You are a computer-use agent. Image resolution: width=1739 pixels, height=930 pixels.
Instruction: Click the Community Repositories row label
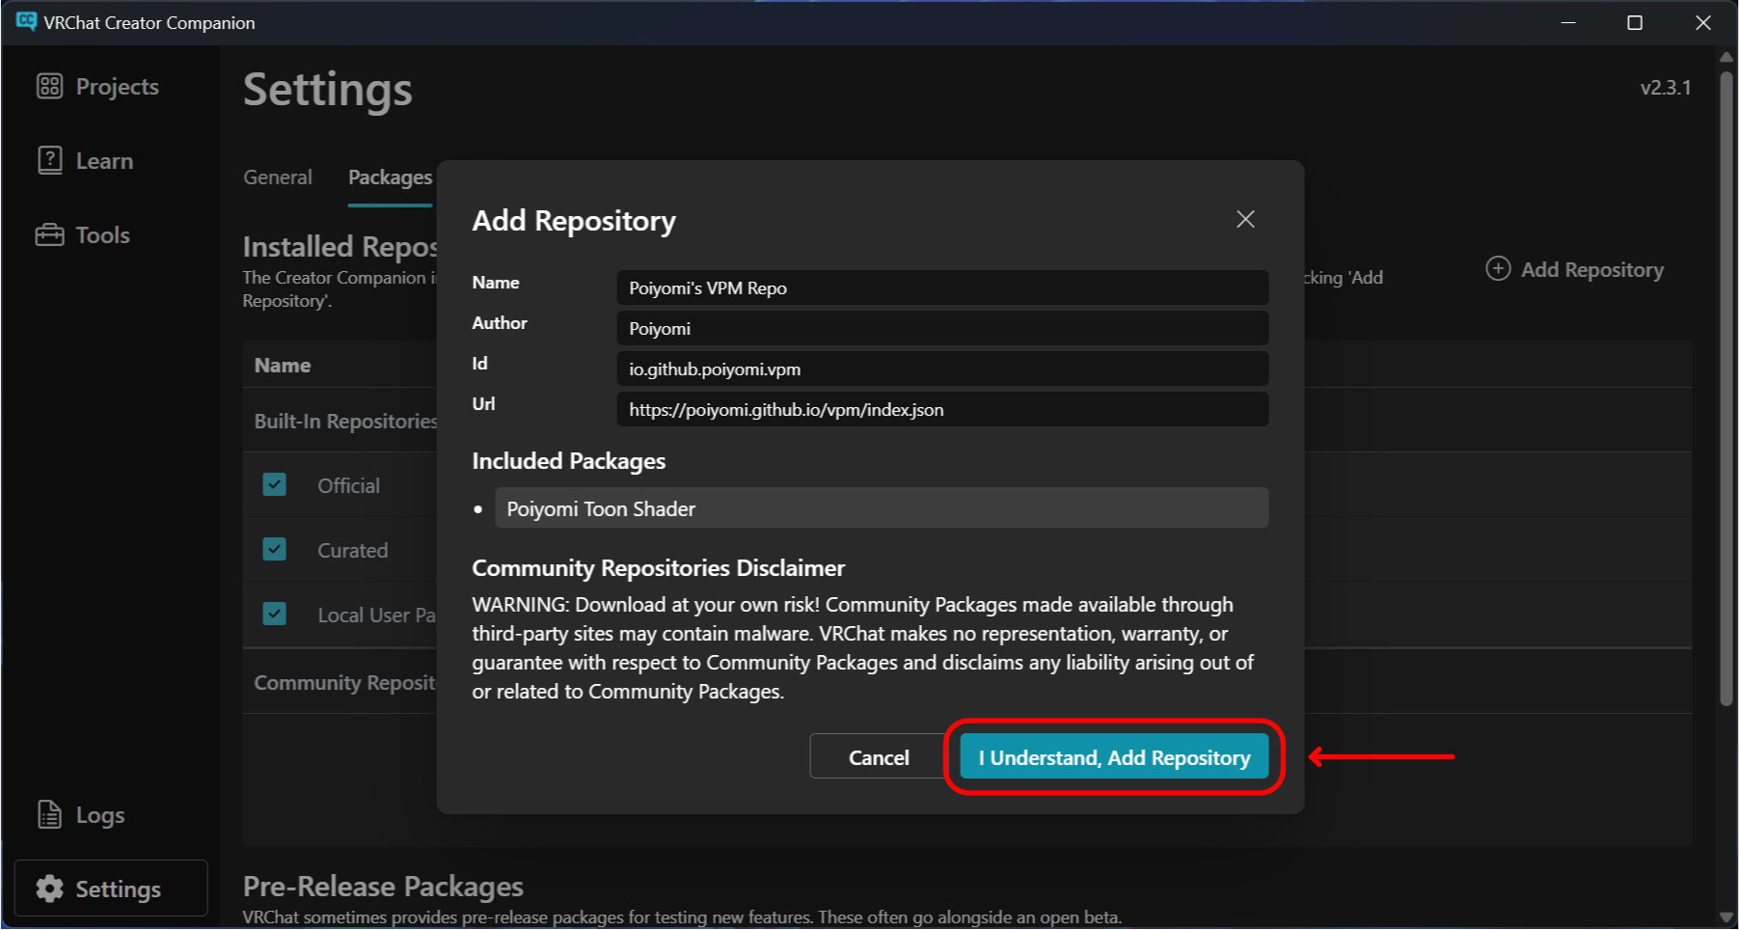pyautogui.click(x=344, y=683)
